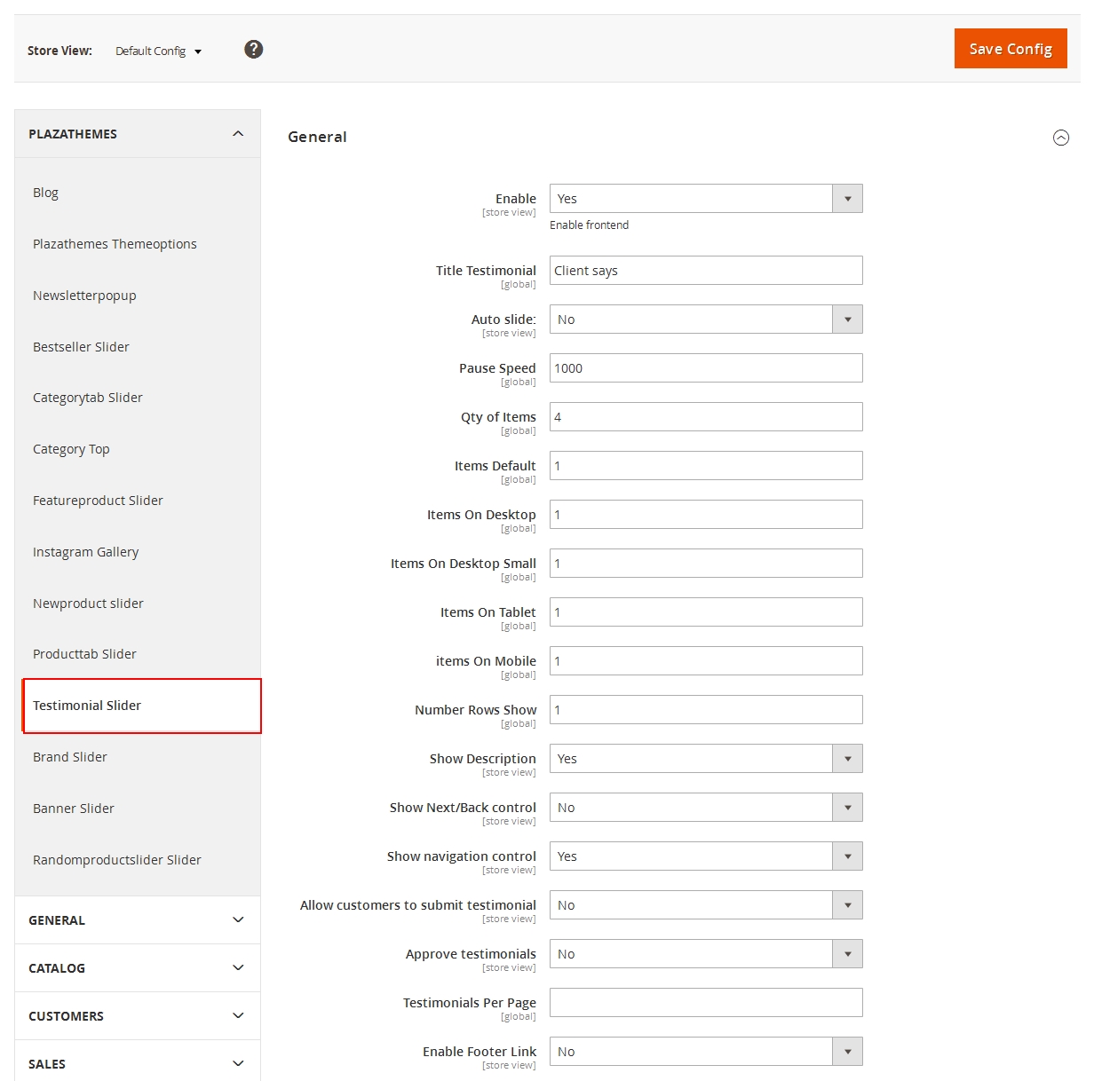
Task: Open Allow customers to submit testimonial dropdown
Action: tap(705, 905)
